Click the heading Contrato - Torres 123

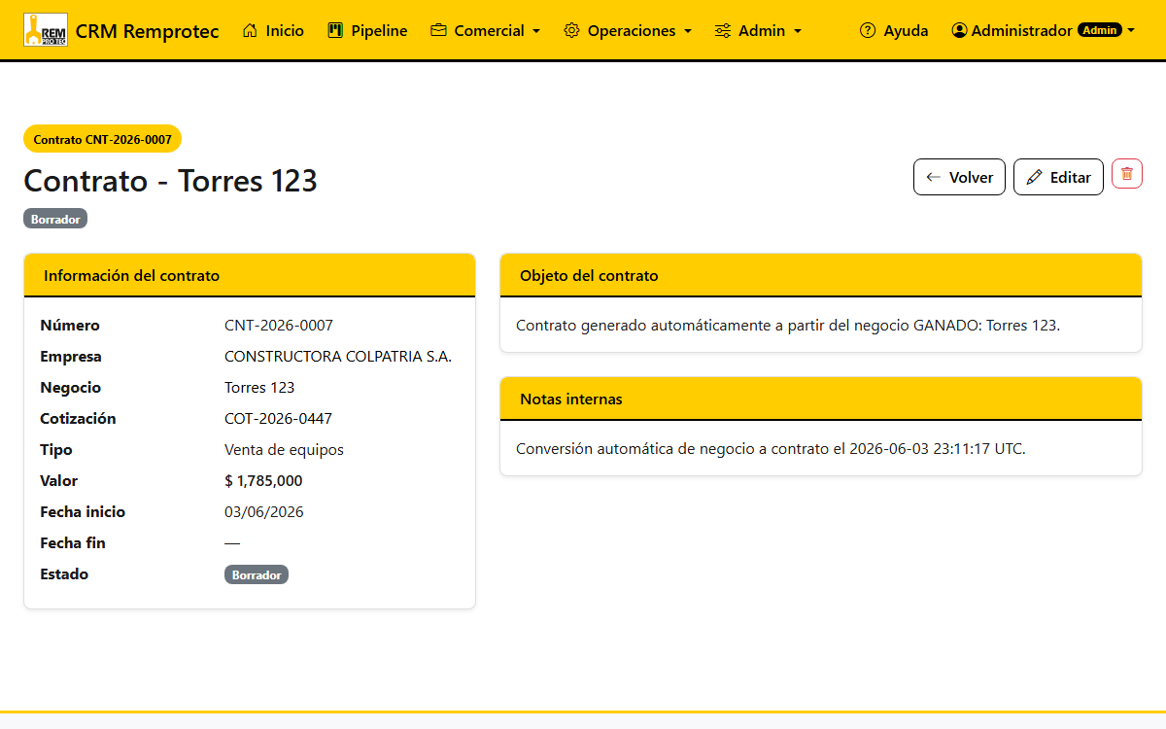(171, 181)
